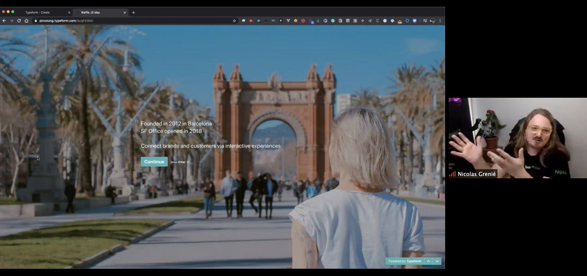Image resolution: width=587 pixels, height=276 pixels.
Task: Click the text 'SF Office opened in 2018'
Action: pos(171,131)
